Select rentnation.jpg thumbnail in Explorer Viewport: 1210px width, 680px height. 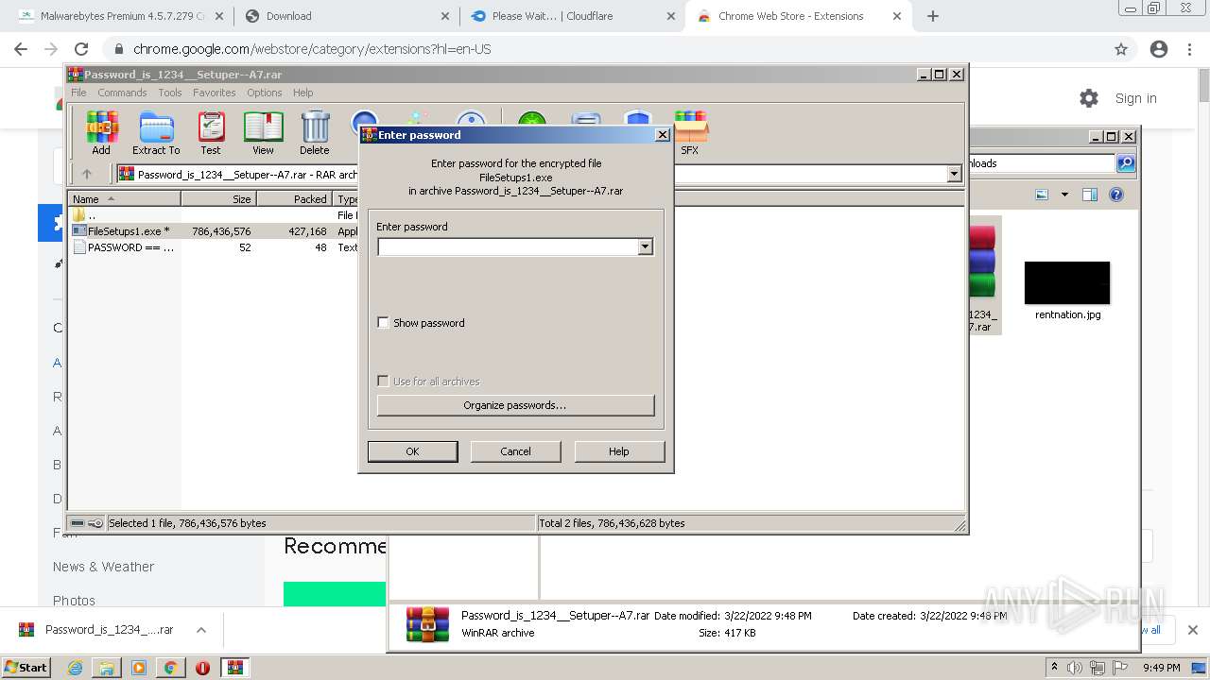(x=1067, y=283)
